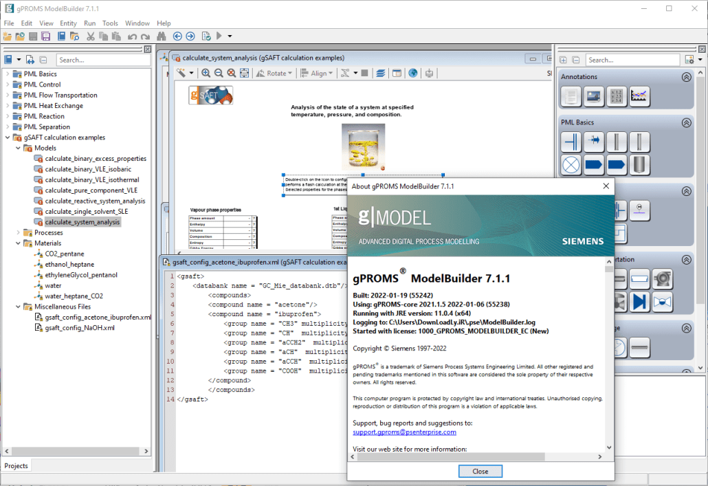Screen dimensions: 708x486
Task: Click the Save icon on the main toolbar
Action: pos(32,36)
